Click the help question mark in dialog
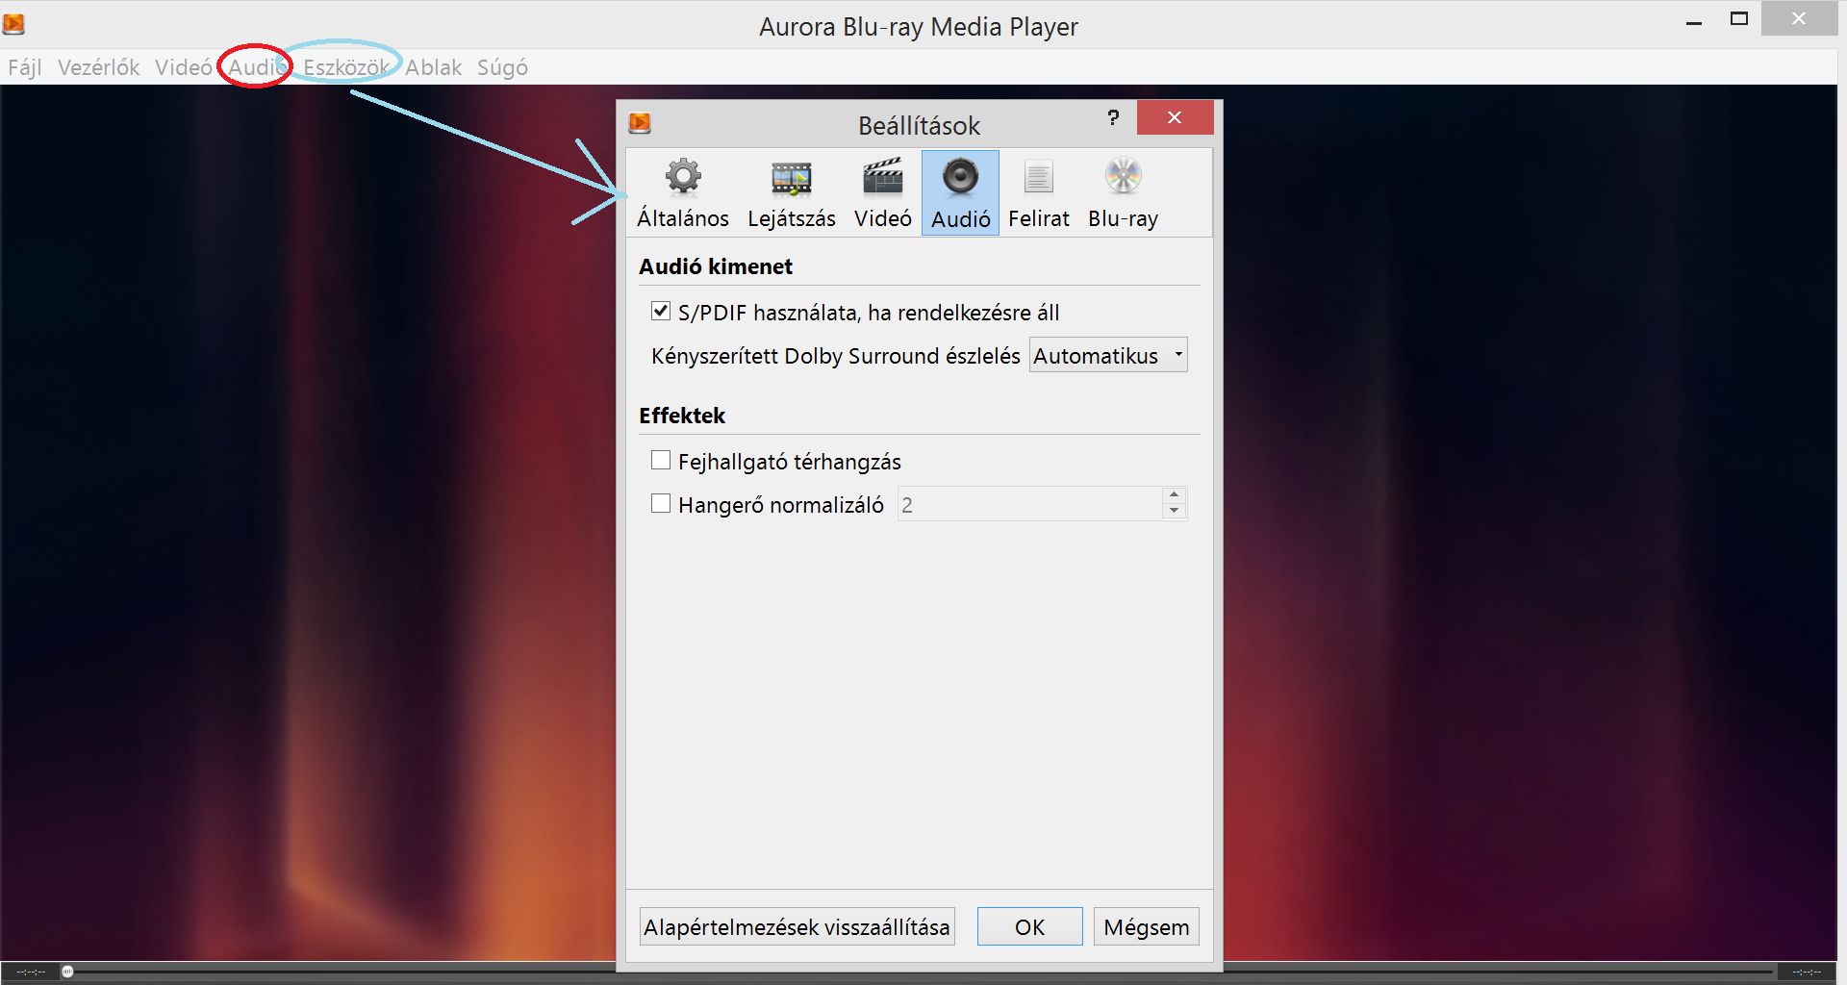Screen dimensions: 1847x985 point(1113,117)
